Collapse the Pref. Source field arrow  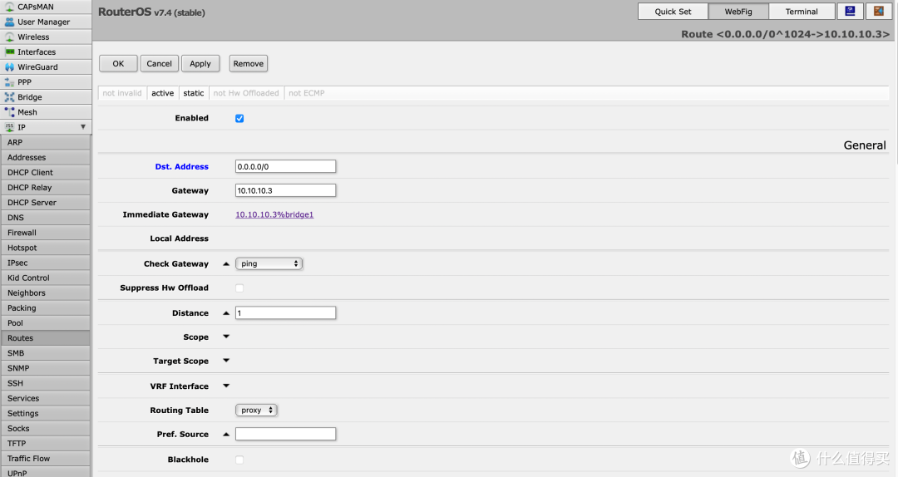pyautogui.click(x=226, y=435)
